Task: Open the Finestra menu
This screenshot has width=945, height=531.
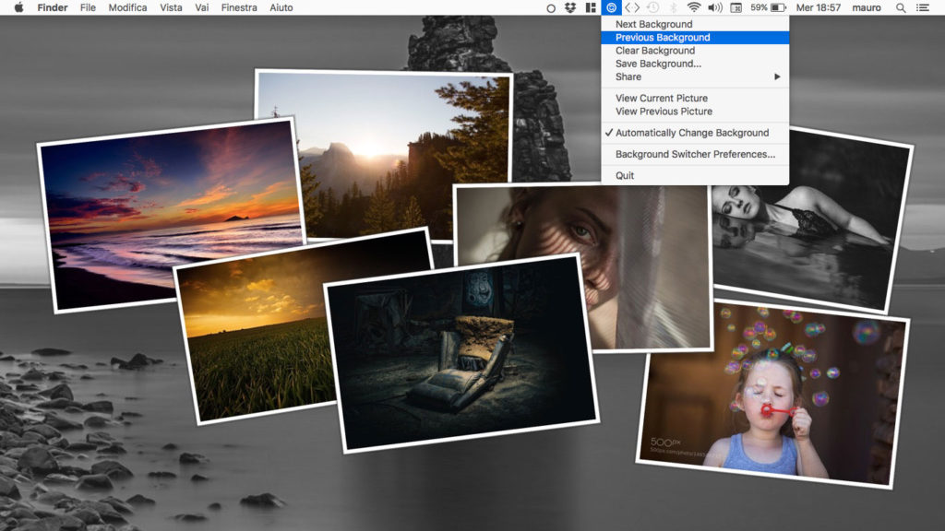Action: pos(239,7)
